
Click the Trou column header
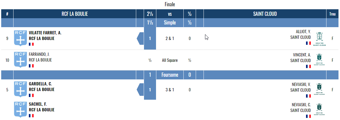332,14
